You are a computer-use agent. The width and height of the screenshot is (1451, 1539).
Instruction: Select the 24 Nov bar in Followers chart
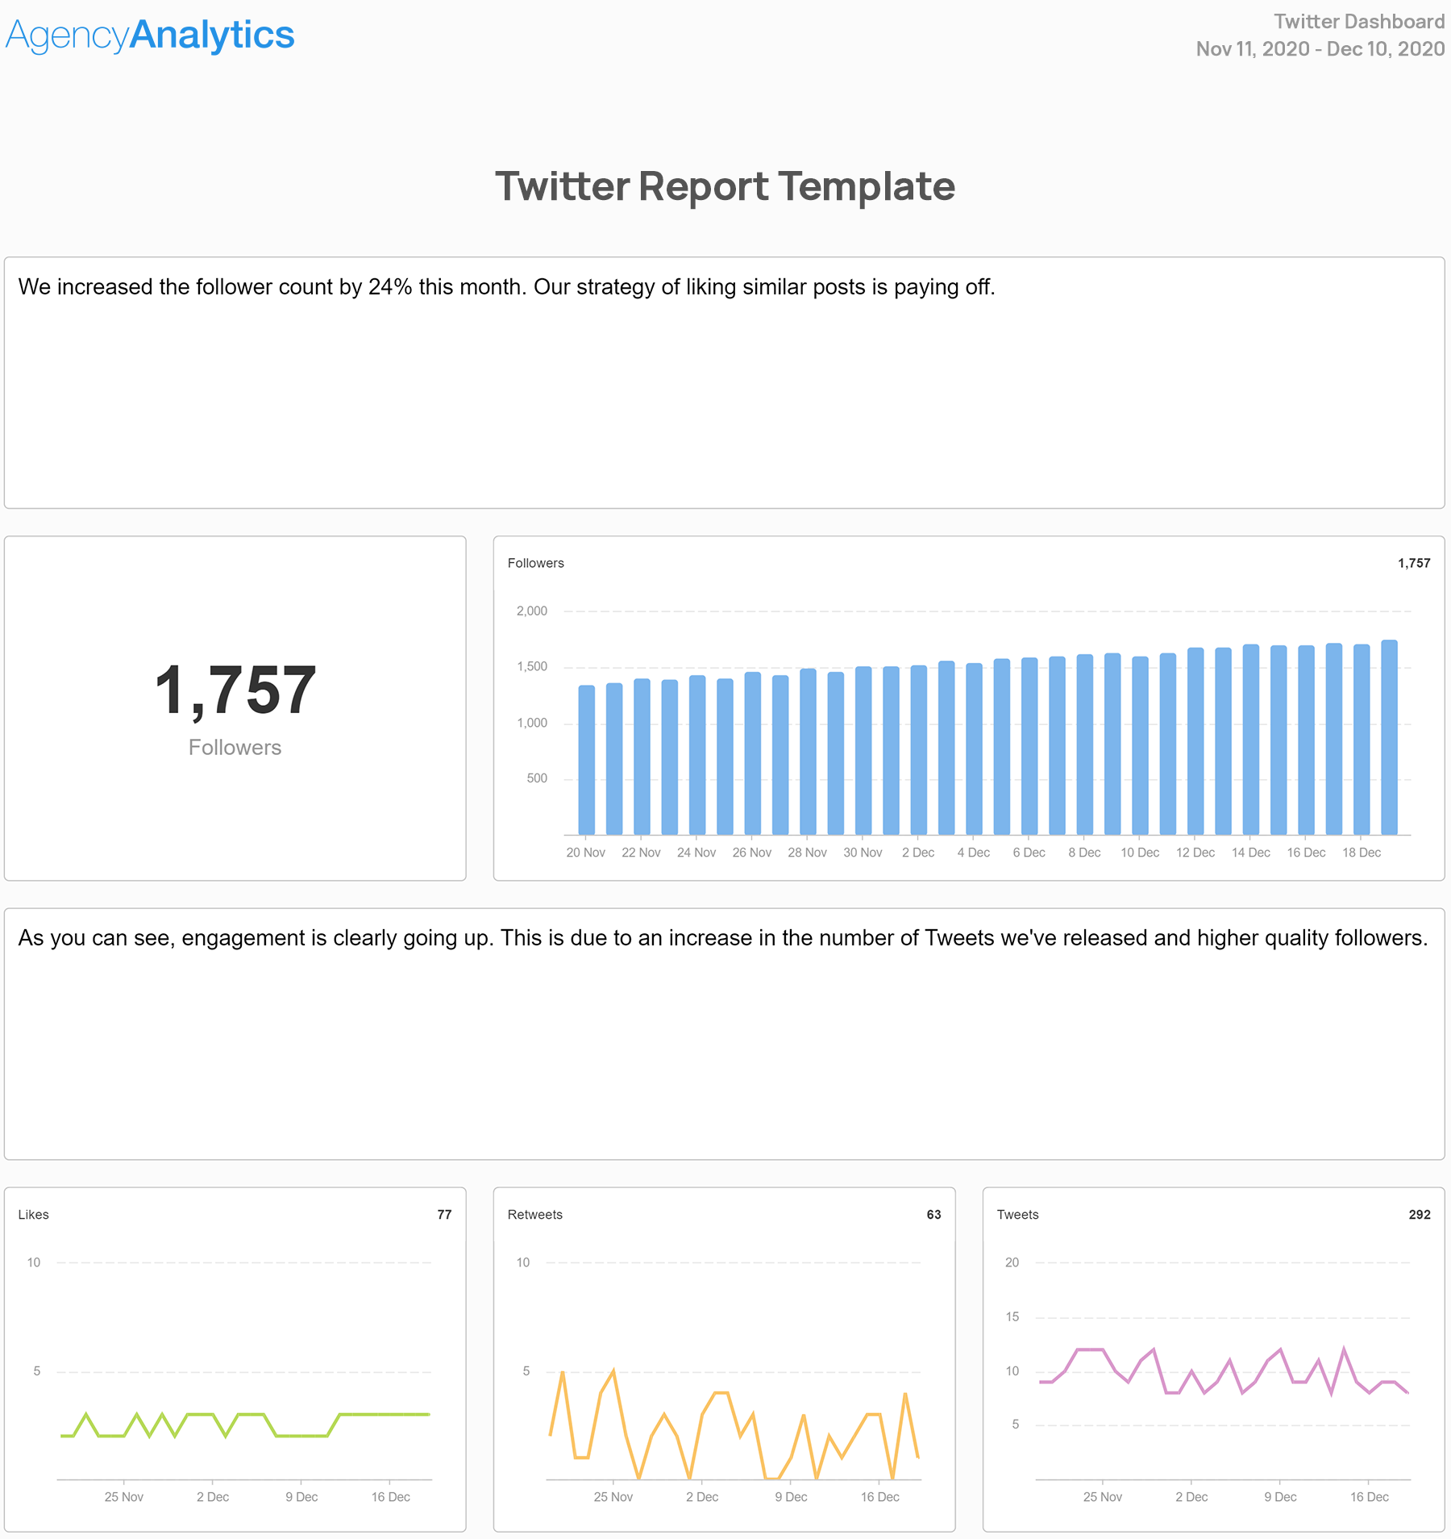tap(697, 755)
